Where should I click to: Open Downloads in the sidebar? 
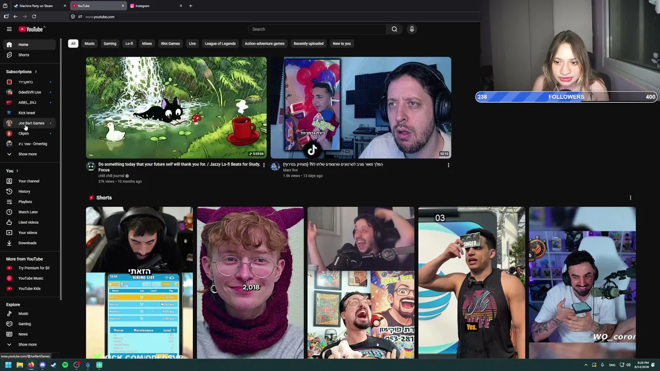tap(29, 243)
